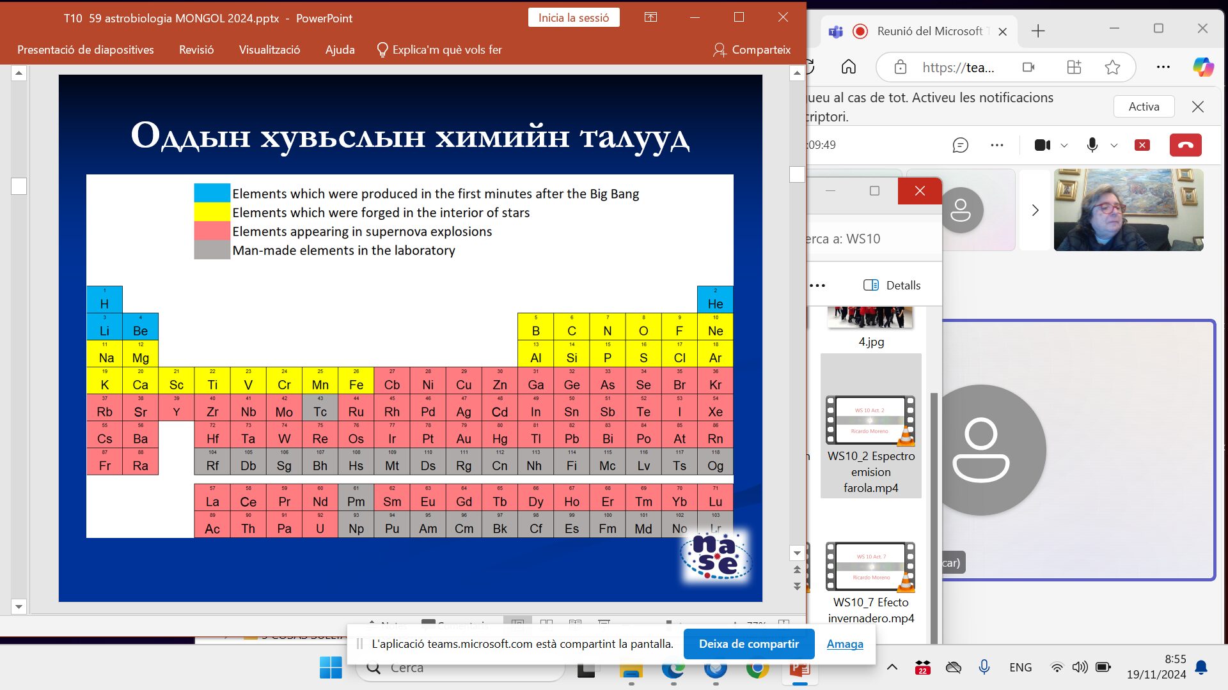1228x690 pixels.
Task: Open the Copilot sidebar icon
Action: pyautogui.click(x=1203, y=67)
